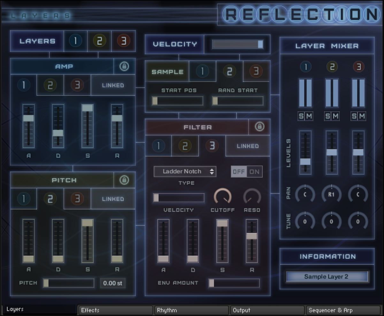The height and width of the screenshot is (316, 384).
Task: Mute layer 1 in the Layer Mixer
Action: click(x=309, y=117)
